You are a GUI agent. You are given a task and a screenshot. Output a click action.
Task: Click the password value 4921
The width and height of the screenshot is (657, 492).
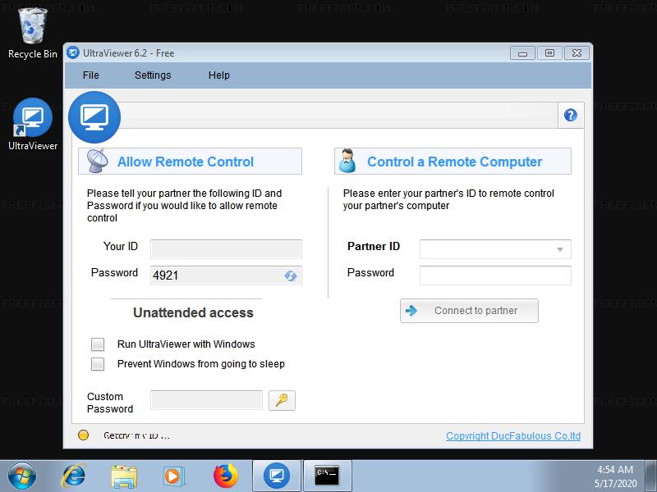pos(166,276)
